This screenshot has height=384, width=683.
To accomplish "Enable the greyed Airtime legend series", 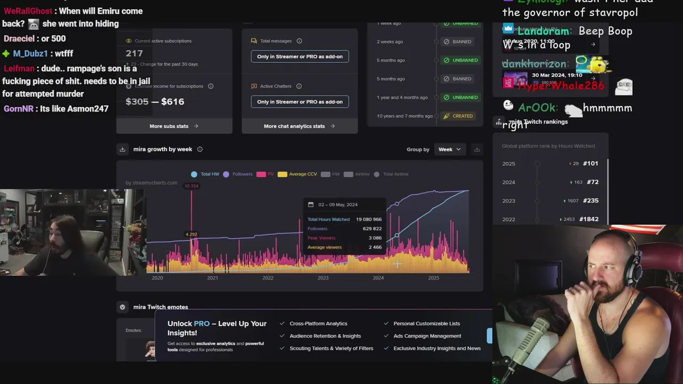I will pyautogui.click(x=356, y=174).
